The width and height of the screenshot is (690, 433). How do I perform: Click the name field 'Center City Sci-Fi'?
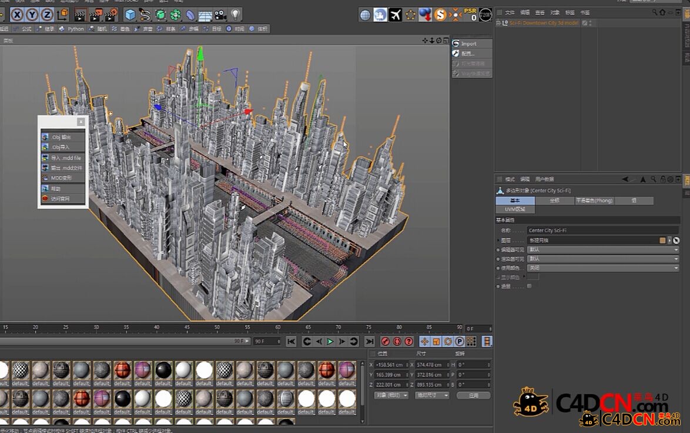[x=602, y=231]
